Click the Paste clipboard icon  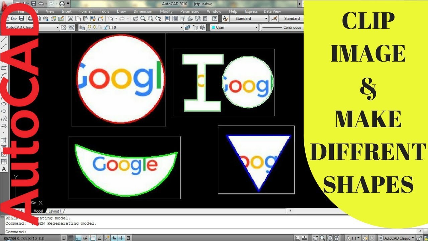(x=86, y=18)
